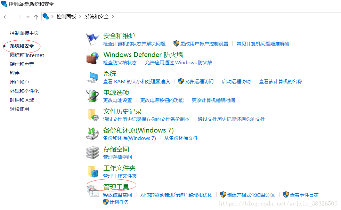Click the 文件历史记录 folder clock icon
The width and height of the screenshot is (341, 210).
93,115
